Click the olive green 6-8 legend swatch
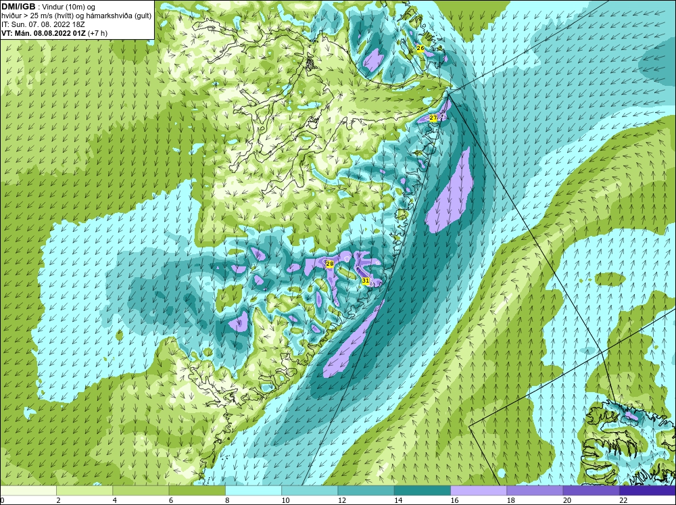The height and width of the screenshot is (505, 676). point(197,491)
